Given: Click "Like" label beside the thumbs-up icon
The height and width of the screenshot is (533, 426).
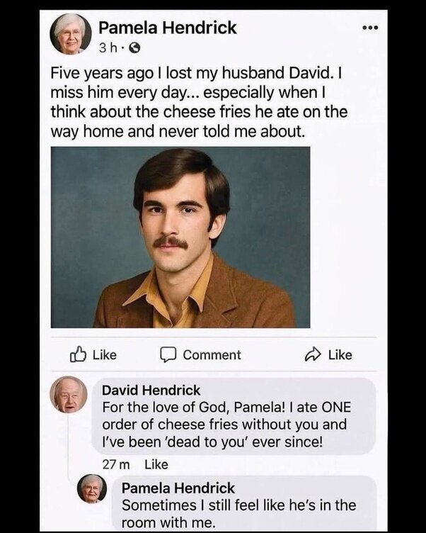Looking at the screenshot, I should pyautogui.click(x=105, y=355).
